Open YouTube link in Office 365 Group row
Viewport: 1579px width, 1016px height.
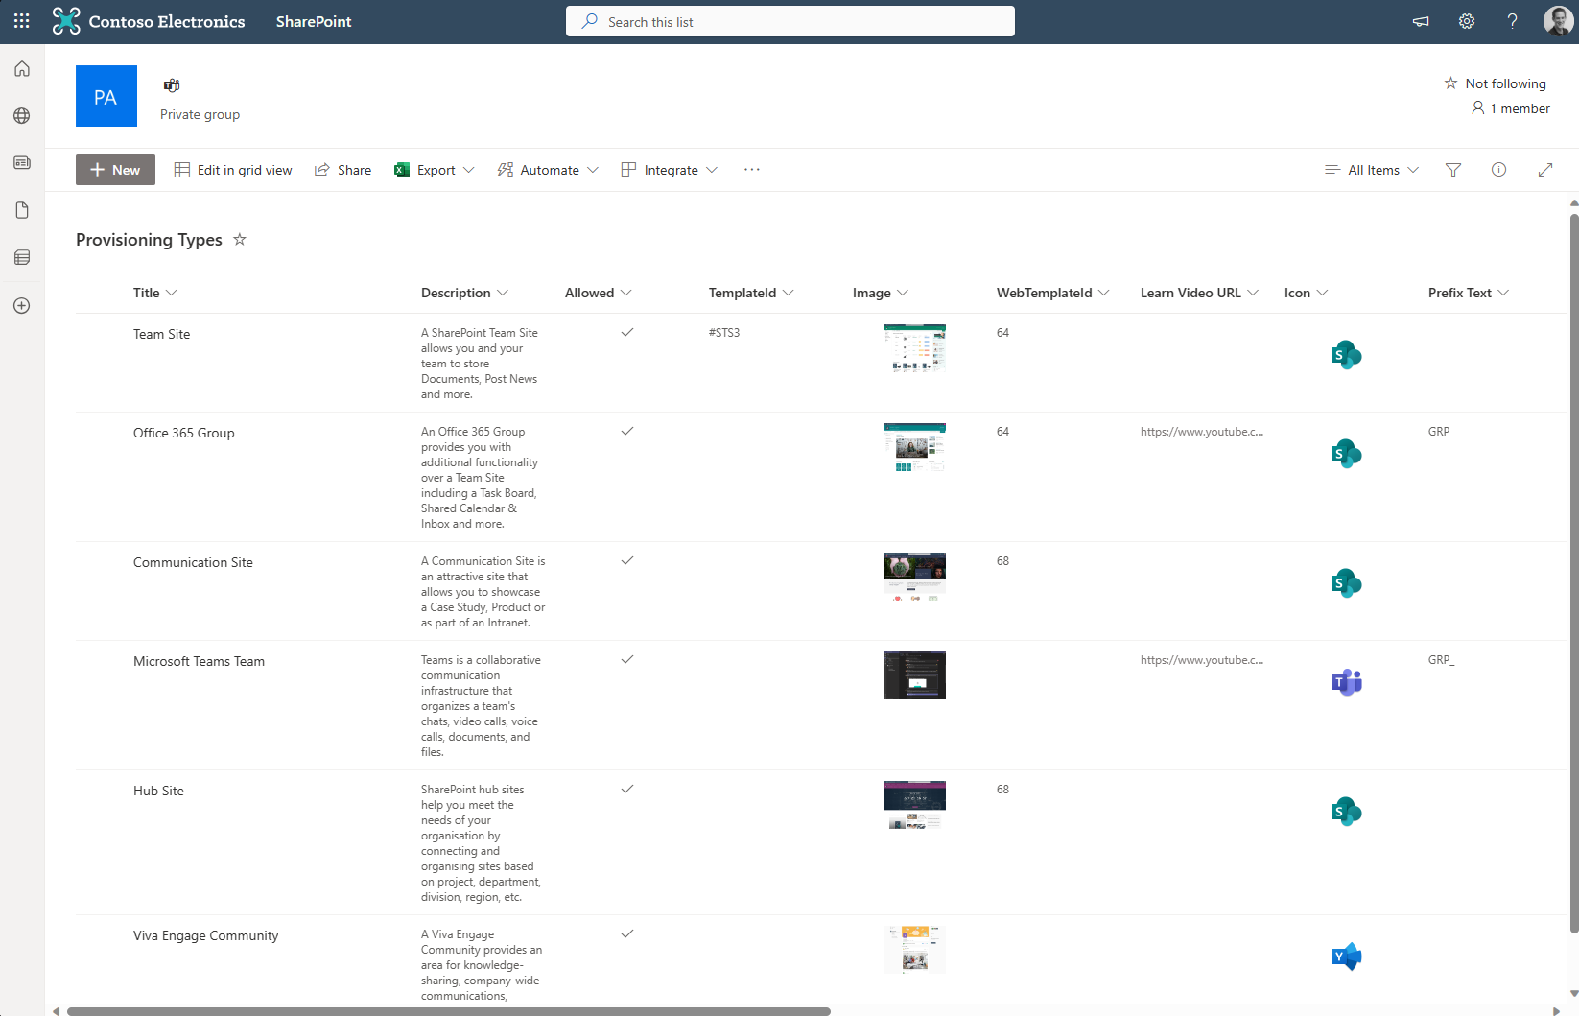point(1202,432)
